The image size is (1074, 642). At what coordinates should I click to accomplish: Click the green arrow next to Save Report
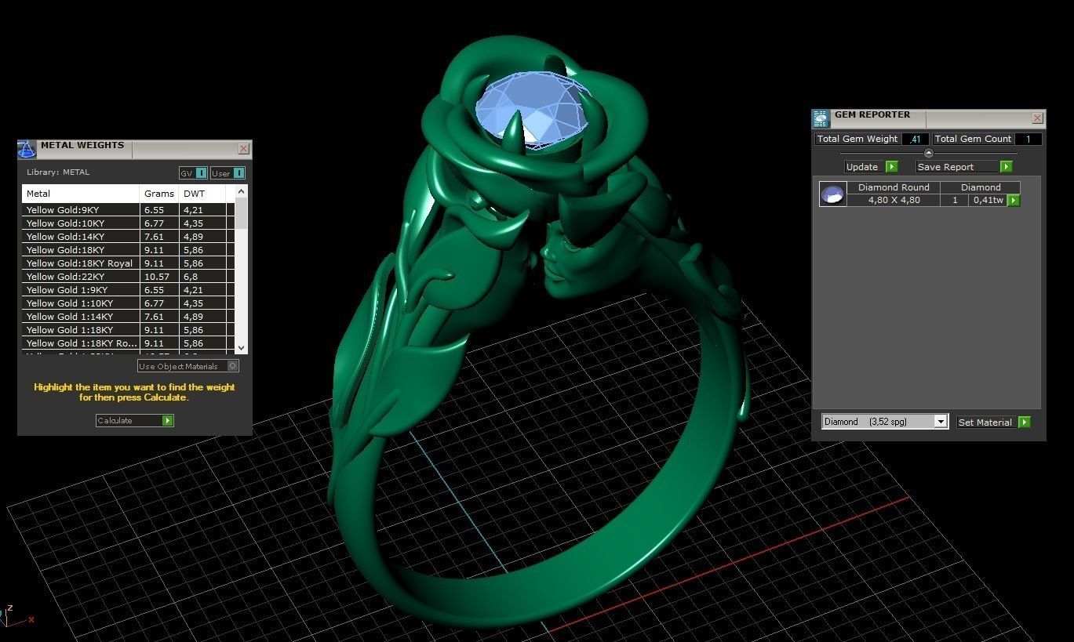[1007, 167]
